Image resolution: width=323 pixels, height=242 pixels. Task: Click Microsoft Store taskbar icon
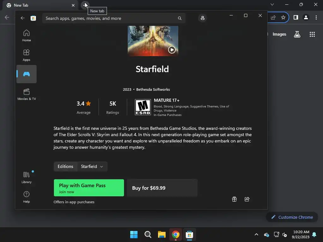tap(189, 234)
